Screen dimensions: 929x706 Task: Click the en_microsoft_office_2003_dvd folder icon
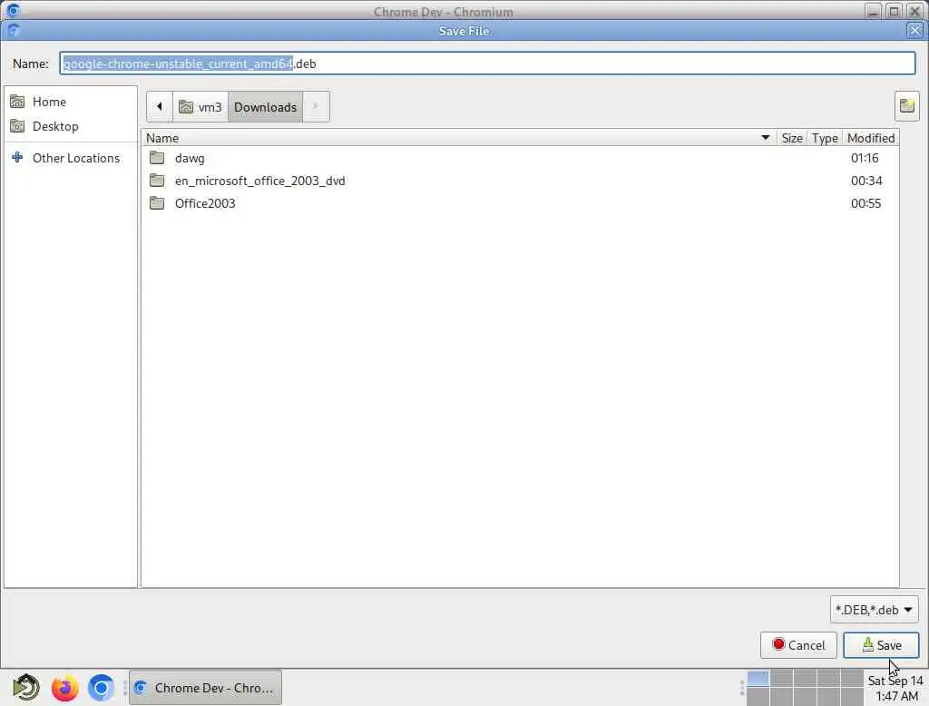[x=157, y=181]
